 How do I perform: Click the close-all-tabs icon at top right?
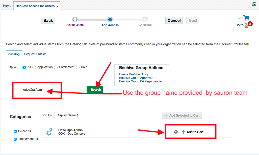coord(254,4)
